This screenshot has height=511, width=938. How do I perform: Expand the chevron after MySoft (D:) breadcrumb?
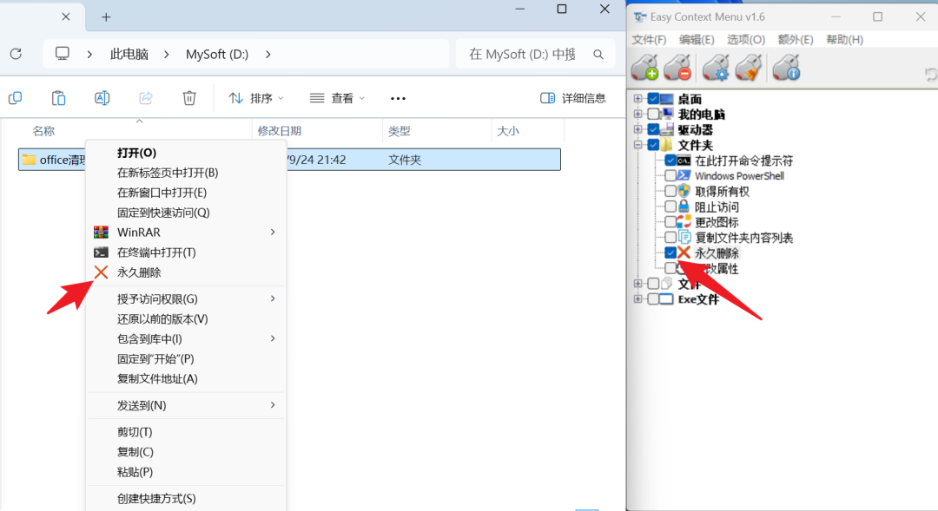tap(268, 55)
